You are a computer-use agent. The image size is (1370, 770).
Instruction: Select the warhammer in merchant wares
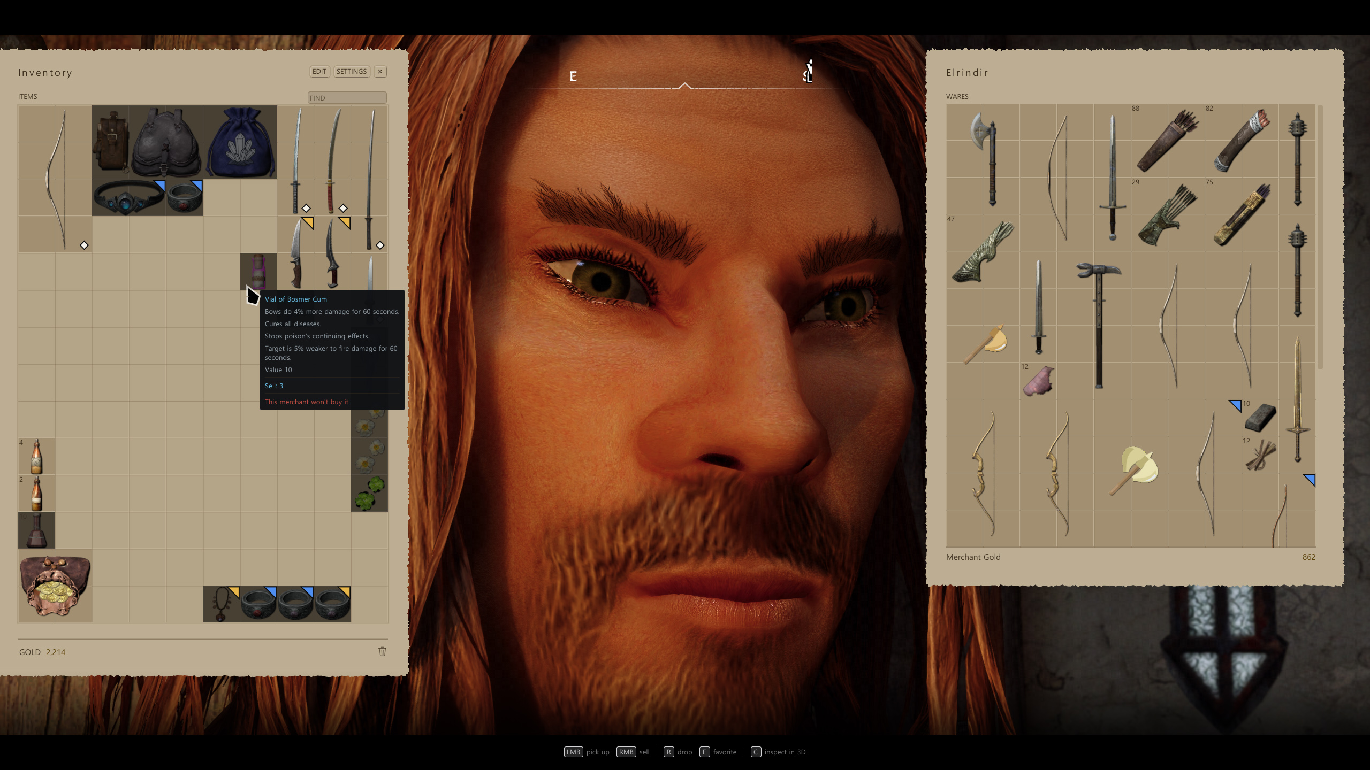click(1099, 326)
